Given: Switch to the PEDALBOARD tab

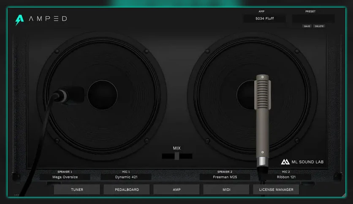Looking at the screenshot, I should coord(127,190).
